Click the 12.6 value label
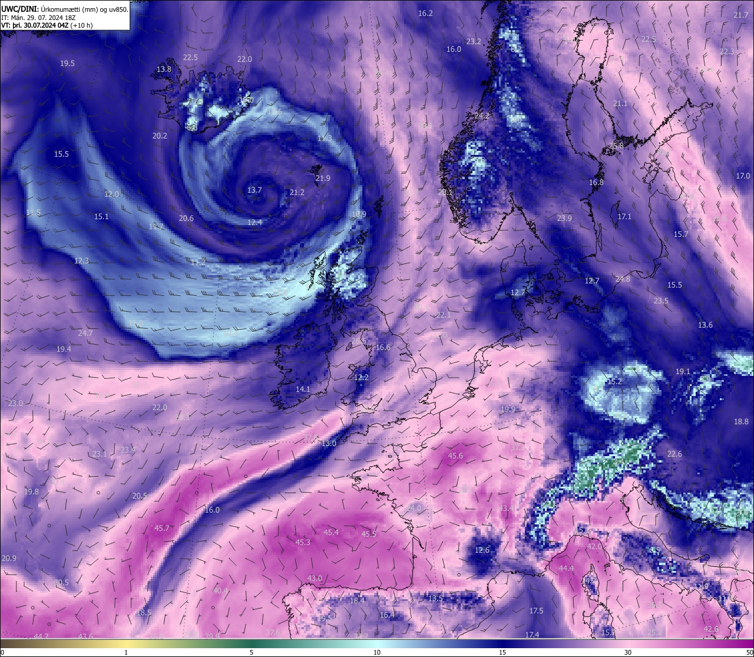Viewport: 754px width, 657px height. pyautogui.click(x=482, y=550)
